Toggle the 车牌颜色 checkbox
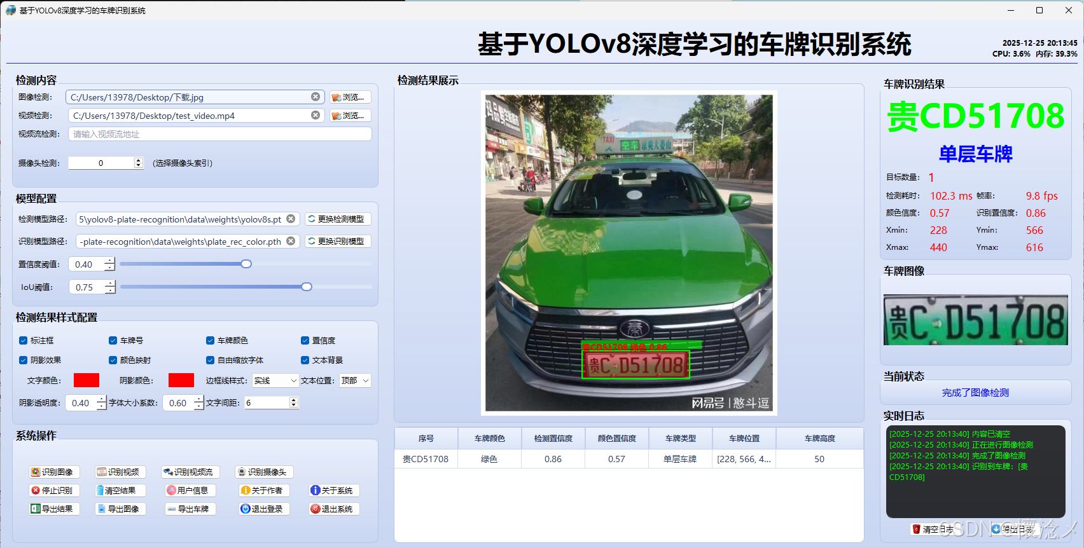 tap(210, 341)
